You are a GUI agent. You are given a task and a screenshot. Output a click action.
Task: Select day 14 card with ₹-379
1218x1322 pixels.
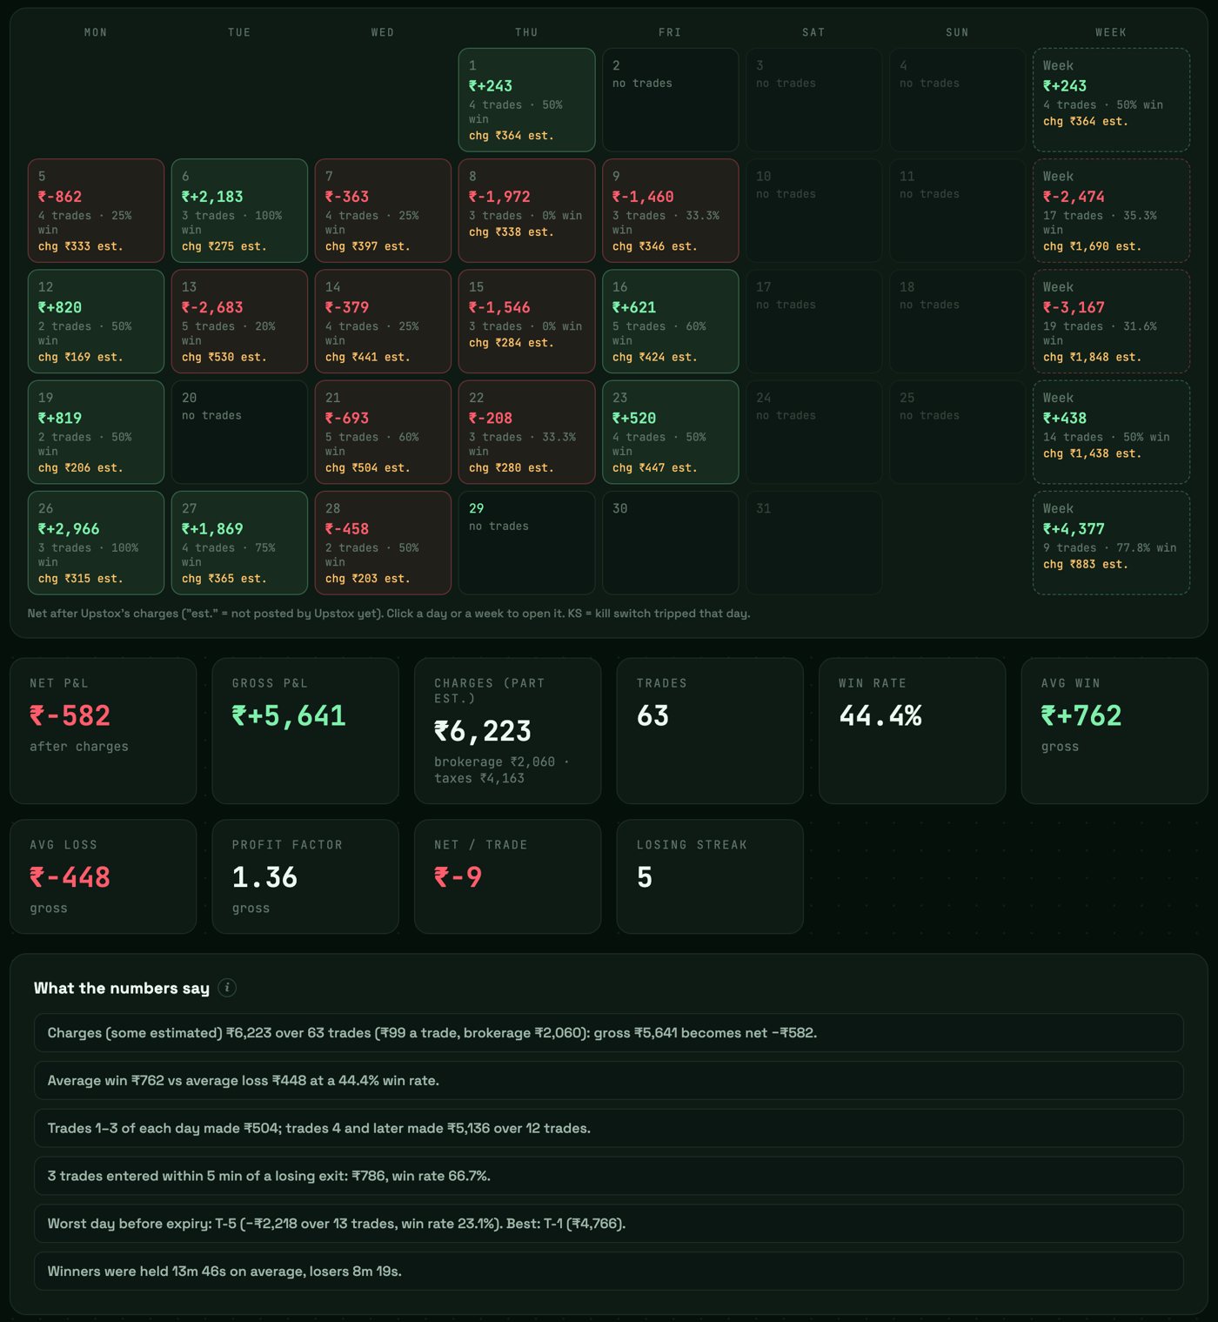tap(383, 321)
